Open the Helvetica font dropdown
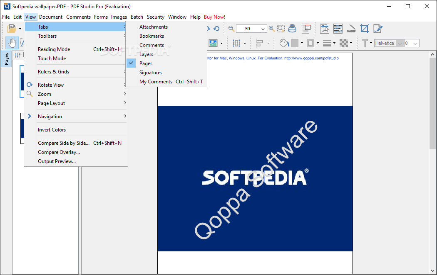437x275 pixels. [x=400, y=43]
